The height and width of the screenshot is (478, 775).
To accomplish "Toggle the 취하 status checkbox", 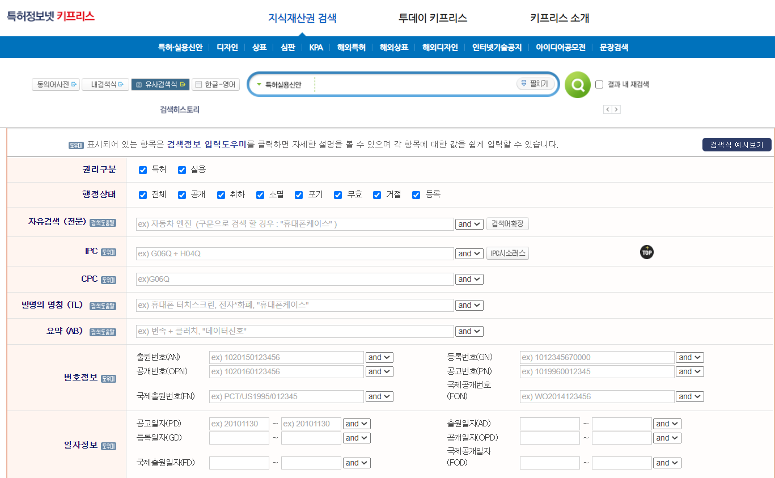I will 221,195.
